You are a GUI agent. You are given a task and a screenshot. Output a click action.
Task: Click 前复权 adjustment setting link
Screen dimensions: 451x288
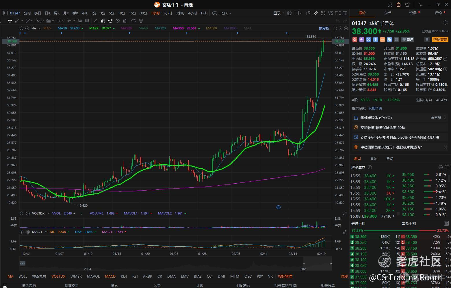click(324, 28)
